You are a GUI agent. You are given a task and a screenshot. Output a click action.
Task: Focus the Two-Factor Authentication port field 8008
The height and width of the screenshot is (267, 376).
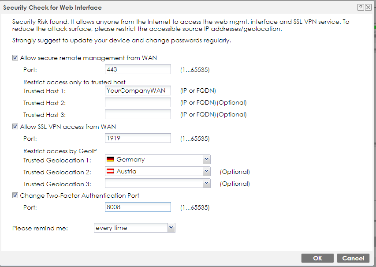(138, 207)
